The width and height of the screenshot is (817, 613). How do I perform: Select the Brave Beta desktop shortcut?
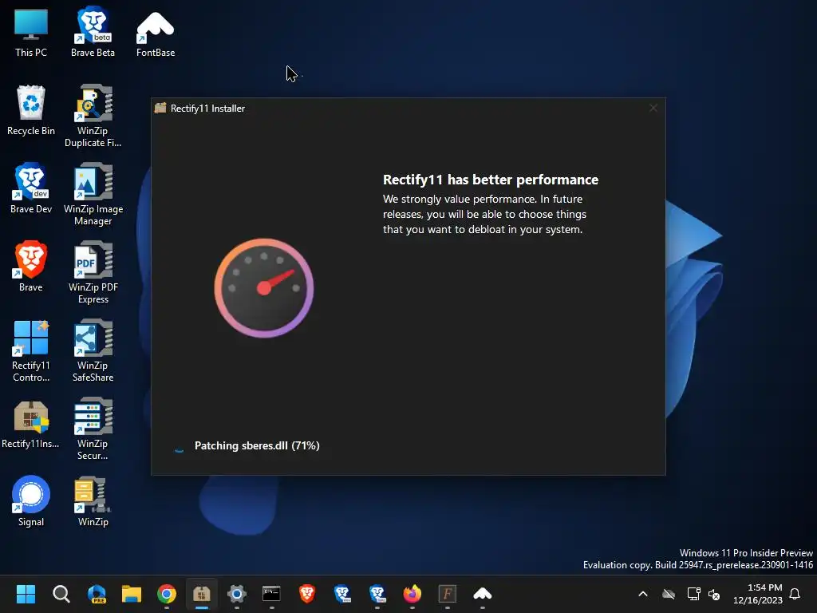point(93,32)
